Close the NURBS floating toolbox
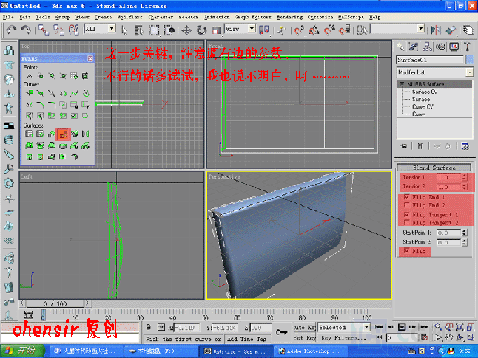 pos(90,58)
